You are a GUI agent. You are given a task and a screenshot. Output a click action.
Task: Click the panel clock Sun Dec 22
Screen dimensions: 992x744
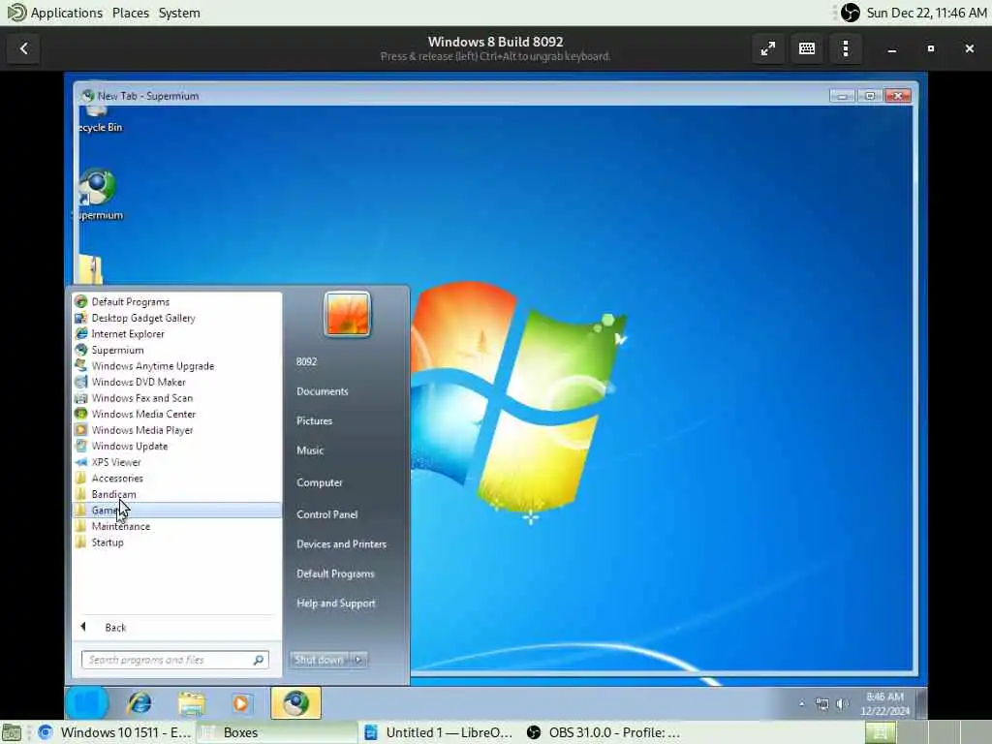926,13
